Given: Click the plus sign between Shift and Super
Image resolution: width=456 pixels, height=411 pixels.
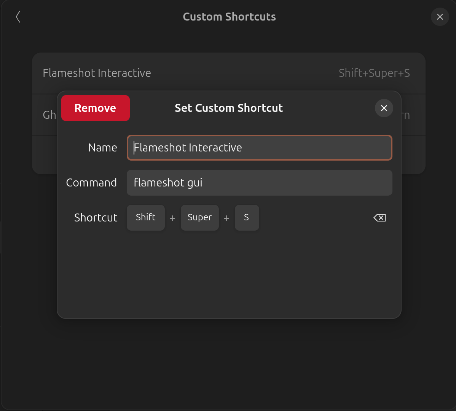Looking at the screenshot, I should click(x=172, y=218).
